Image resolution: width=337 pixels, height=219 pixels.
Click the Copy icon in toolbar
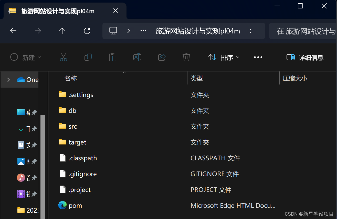pos(88,57)
